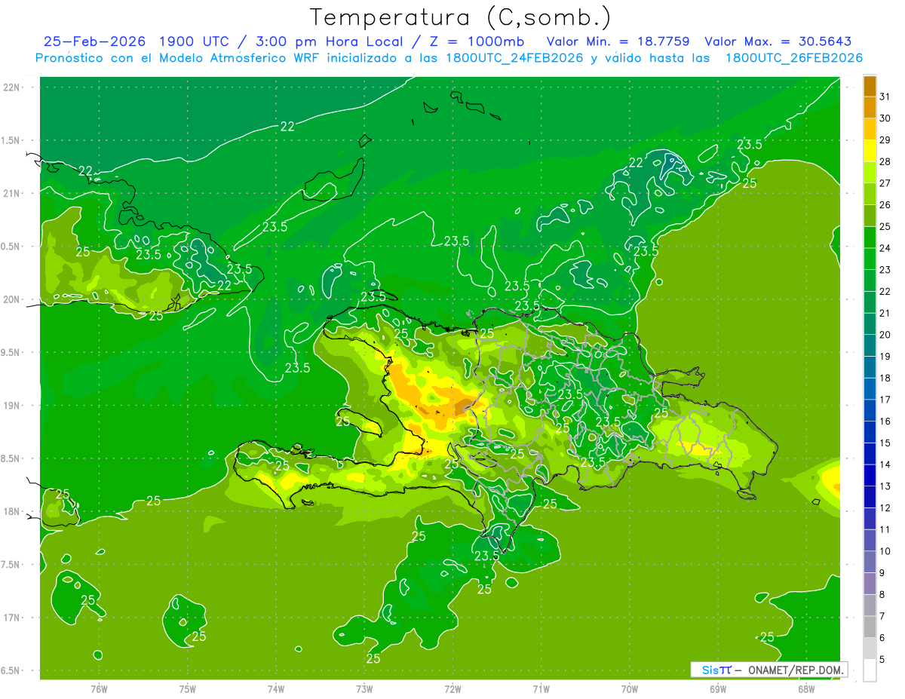The width and height of the screenshot is (905, 699).
Task: Click the colorbar label "27"
Action: 885,183
